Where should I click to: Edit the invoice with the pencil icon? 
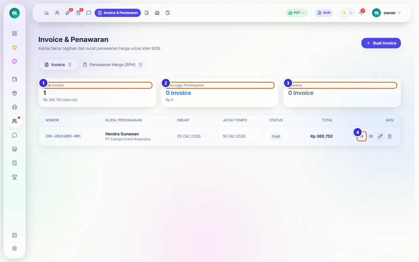380,136
